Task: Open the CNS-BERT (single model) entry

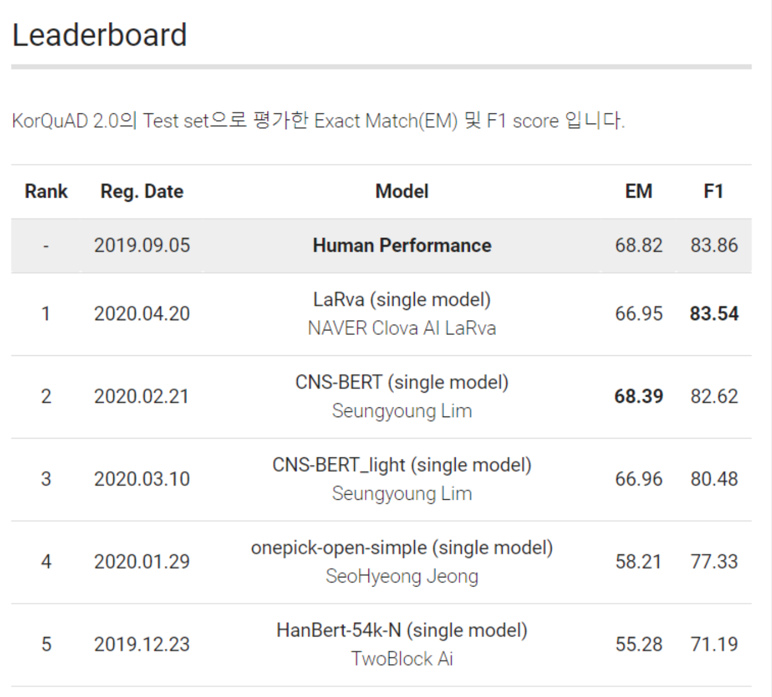Action: coord(402,382)
